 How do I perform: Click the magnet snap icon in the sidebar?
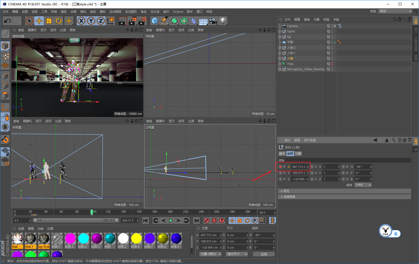5,139
